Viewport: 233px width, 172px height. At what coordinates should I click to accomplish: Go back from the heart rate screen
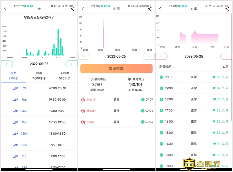click(160, 9)
